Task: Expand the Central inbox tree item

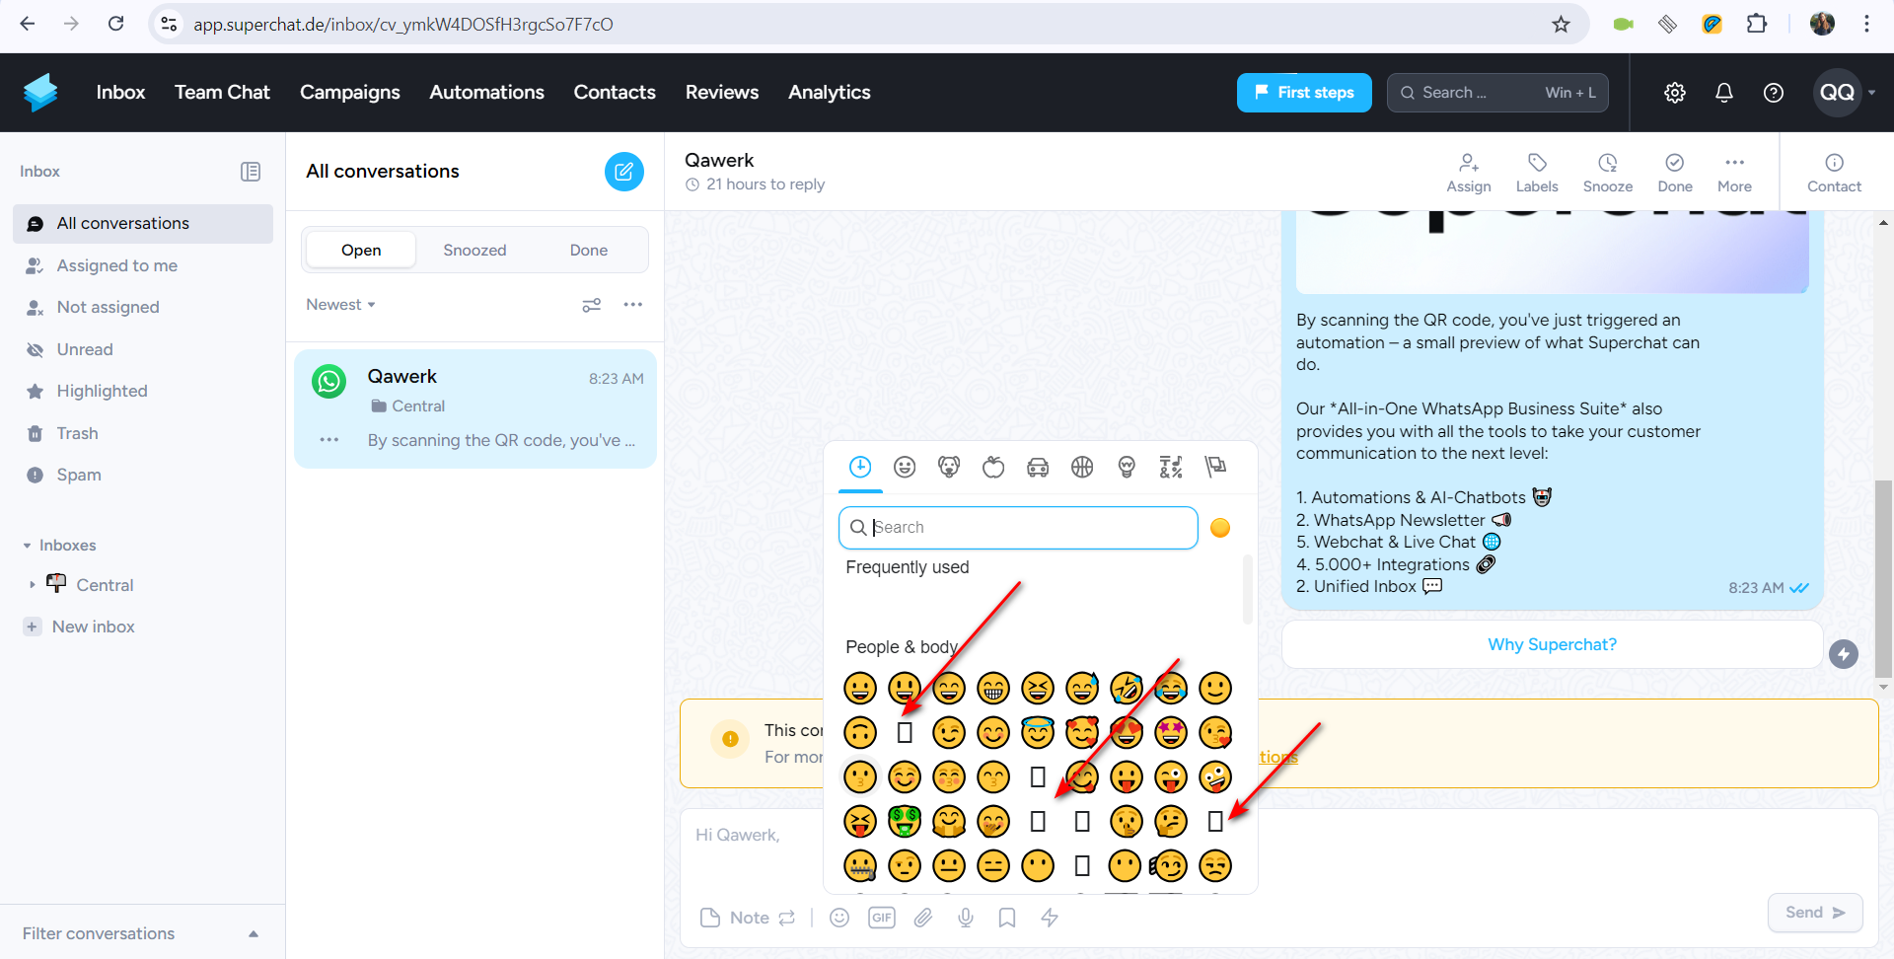Action: pyautogui.click(x=33, y=585)
